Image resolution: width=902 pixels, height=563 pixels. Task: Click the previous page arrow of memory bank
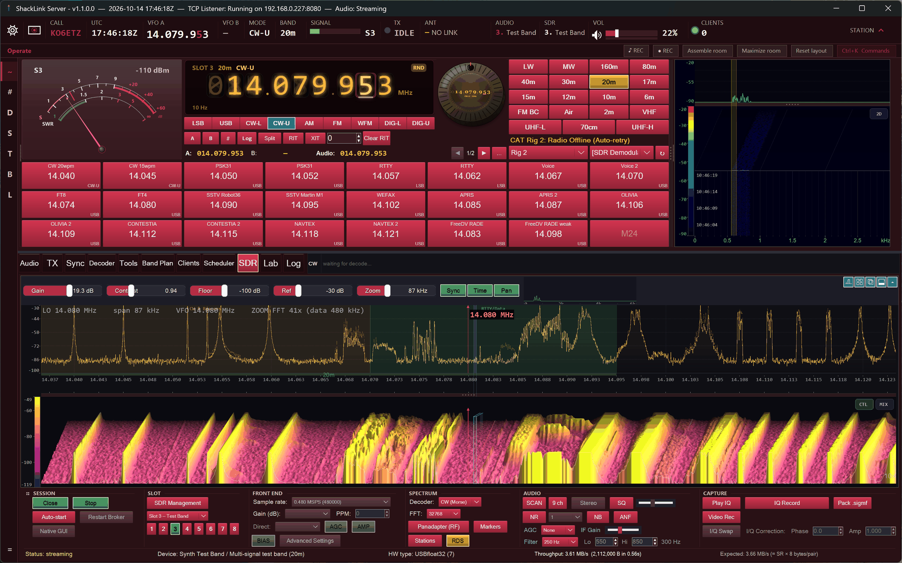click(457, 153)
